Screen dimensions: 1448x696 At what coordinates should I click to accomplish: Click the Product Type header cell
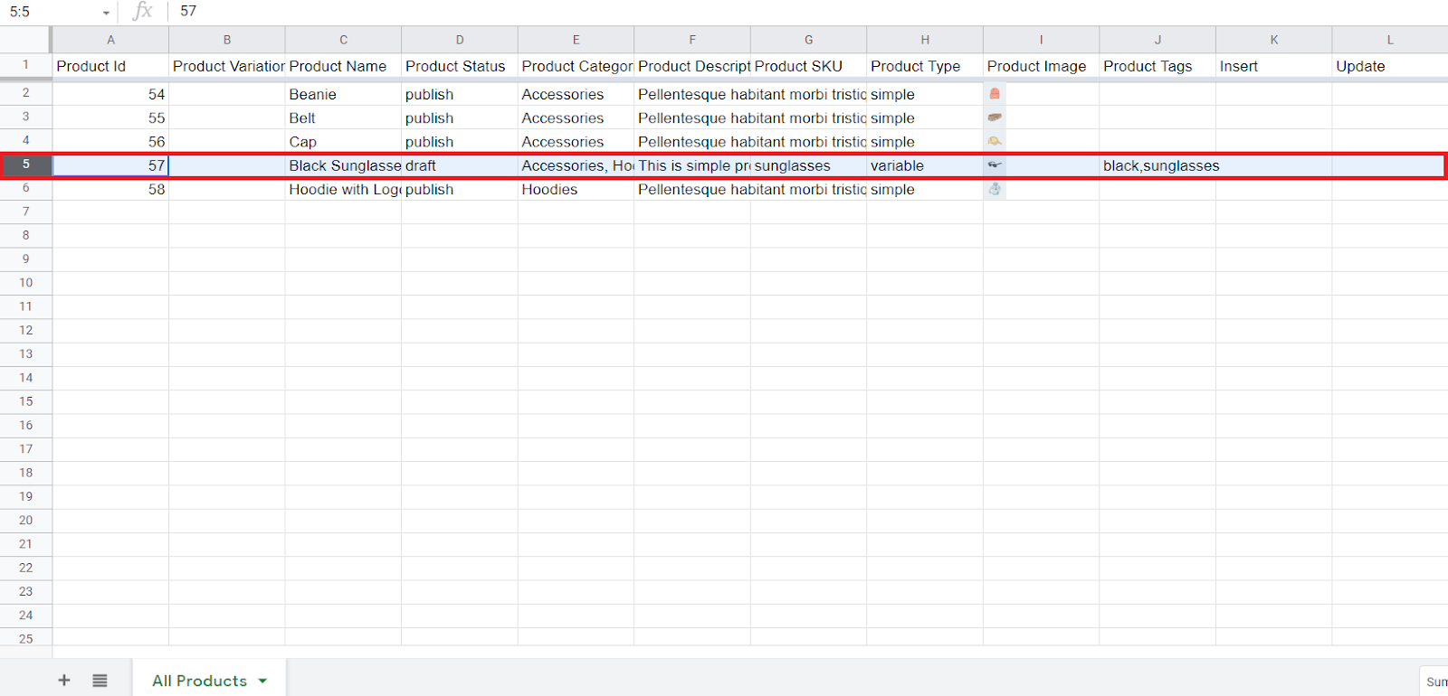click(x=925, y=66)
